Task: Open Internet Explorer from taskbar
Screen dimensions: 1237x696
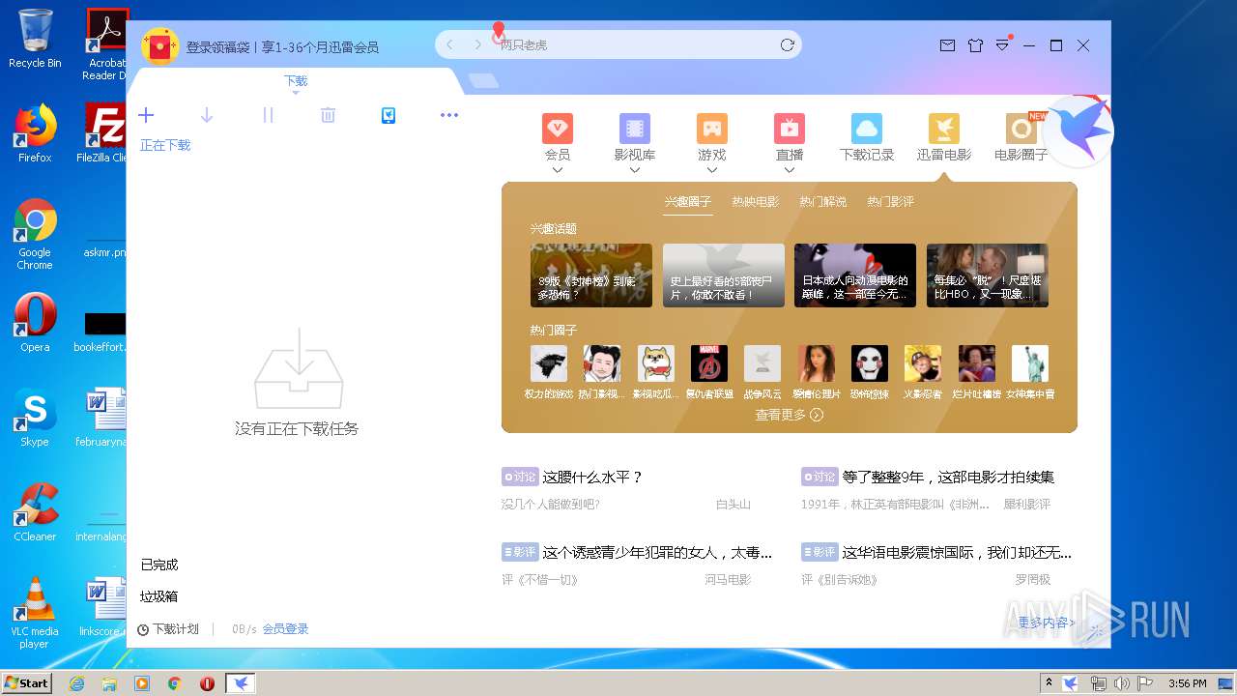Action: (x=76, y=683)
